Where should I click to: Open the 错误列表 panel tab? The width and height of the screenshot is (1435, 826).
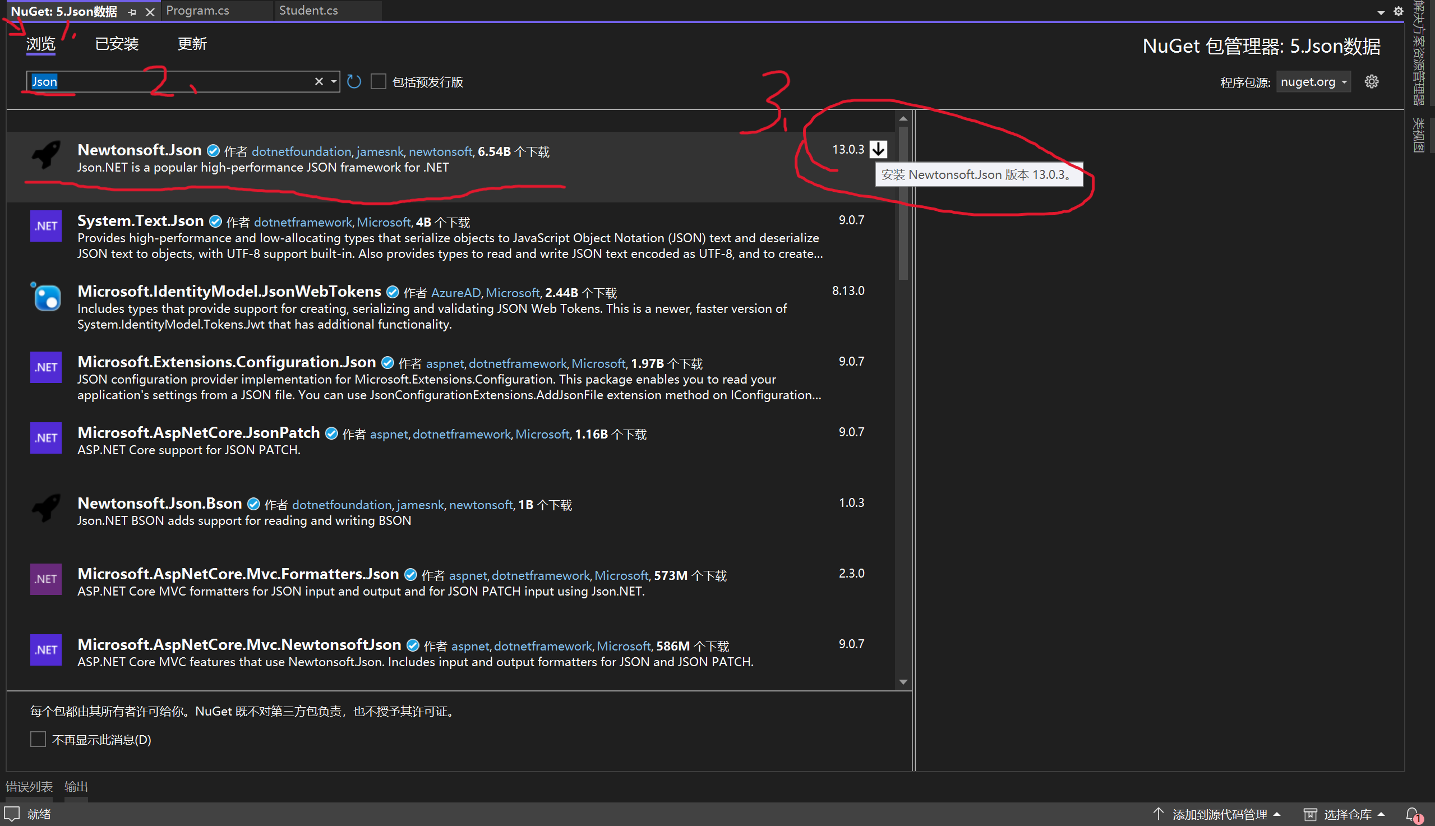(29, 786)
